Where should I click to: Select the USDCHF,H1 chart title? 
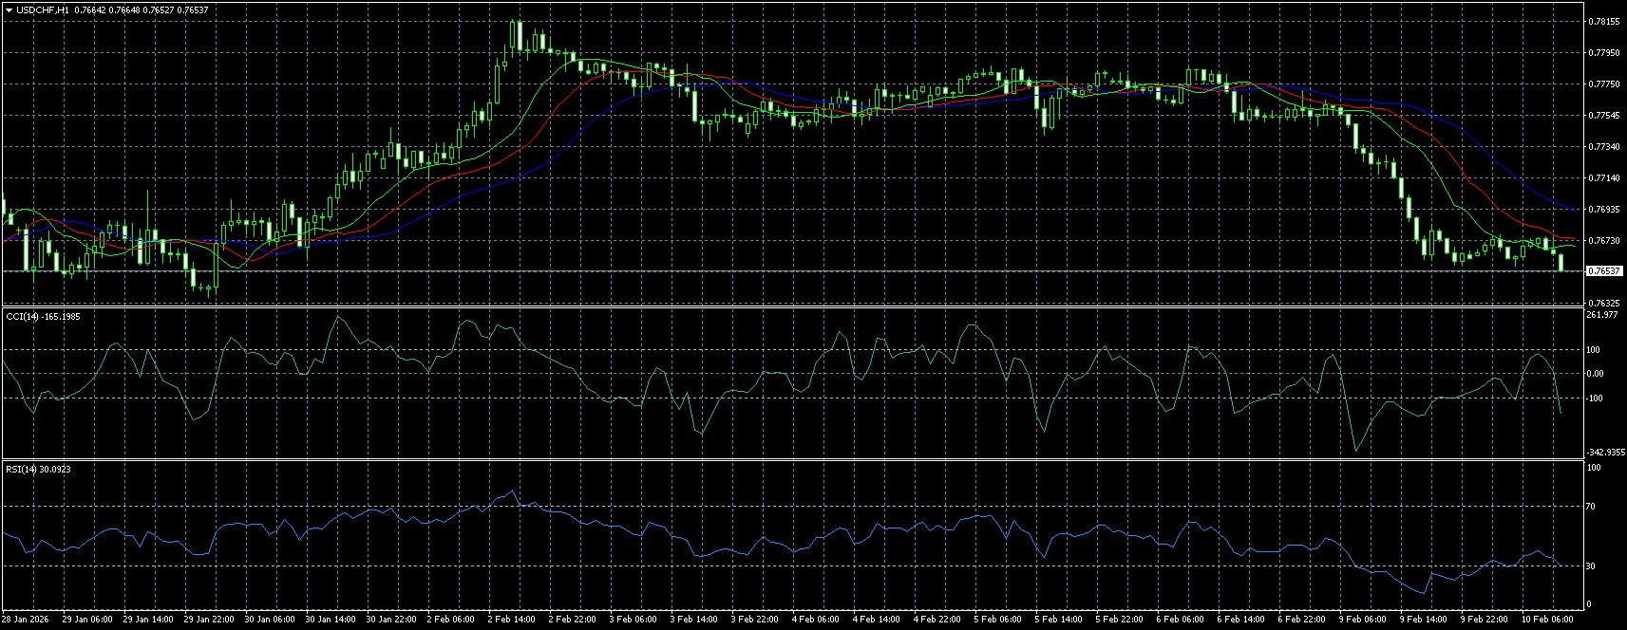pos(43,9)
